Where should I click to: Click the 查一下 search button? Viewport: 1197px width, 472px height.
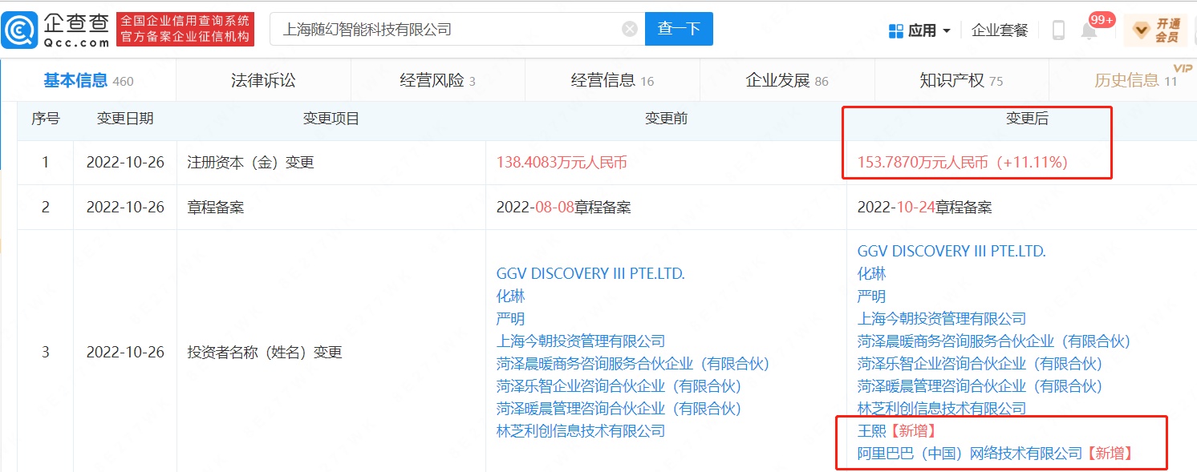[x=679, y=30]
